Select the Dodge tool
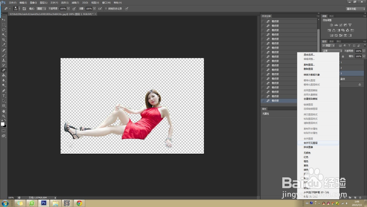 (x=4, y=85)
